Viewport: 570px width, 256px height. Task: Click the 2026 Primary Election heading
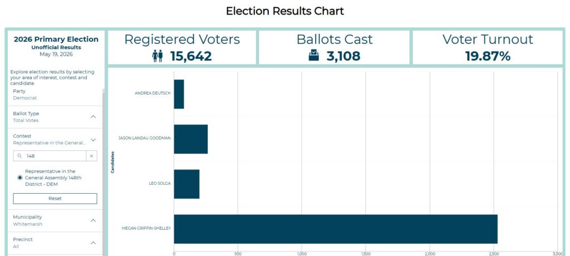point(56,40)
